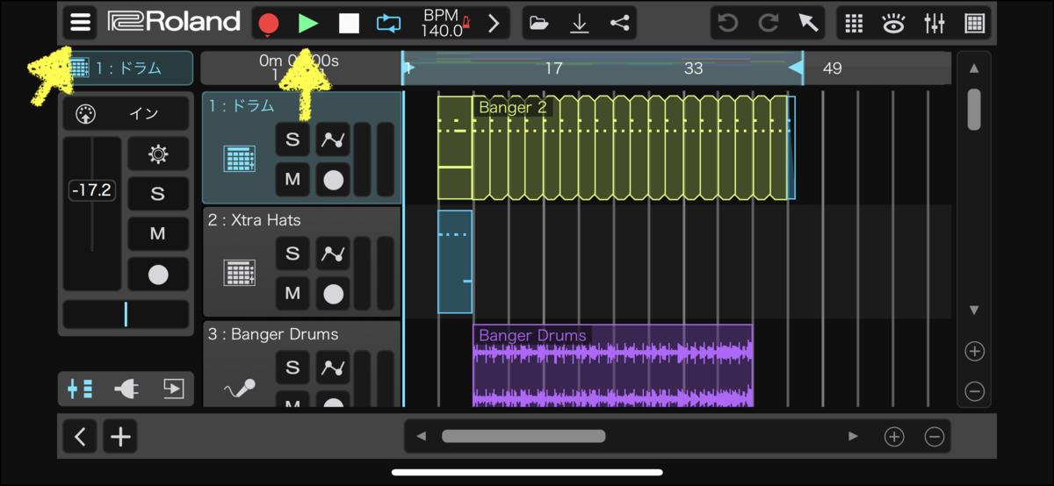The height and width of the screenshot is (486, 1054).
Task: Open the イン input selector
Action: (x=126, y=114)
